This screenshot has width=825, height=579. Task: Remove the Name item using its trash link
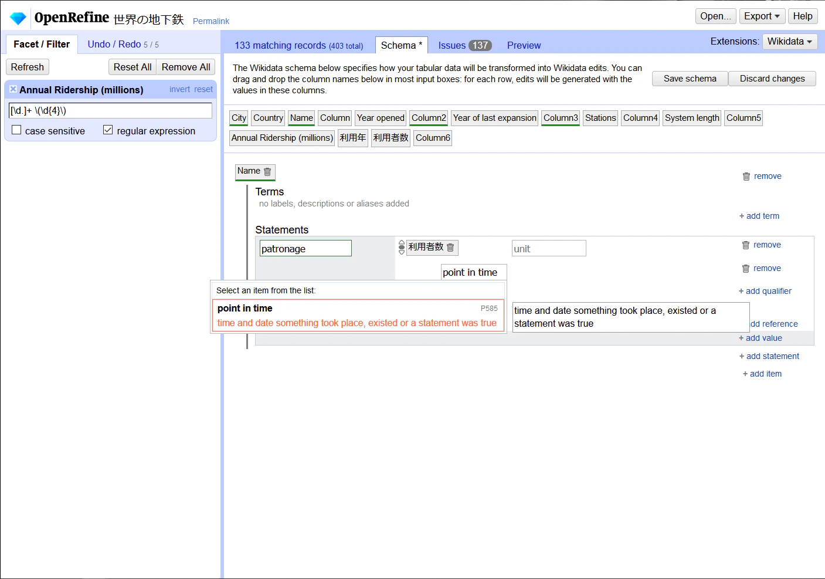762,176
